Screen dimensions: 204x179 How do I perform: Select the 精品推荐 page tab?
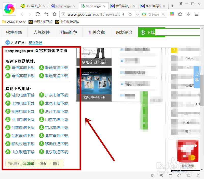(69, 32)
